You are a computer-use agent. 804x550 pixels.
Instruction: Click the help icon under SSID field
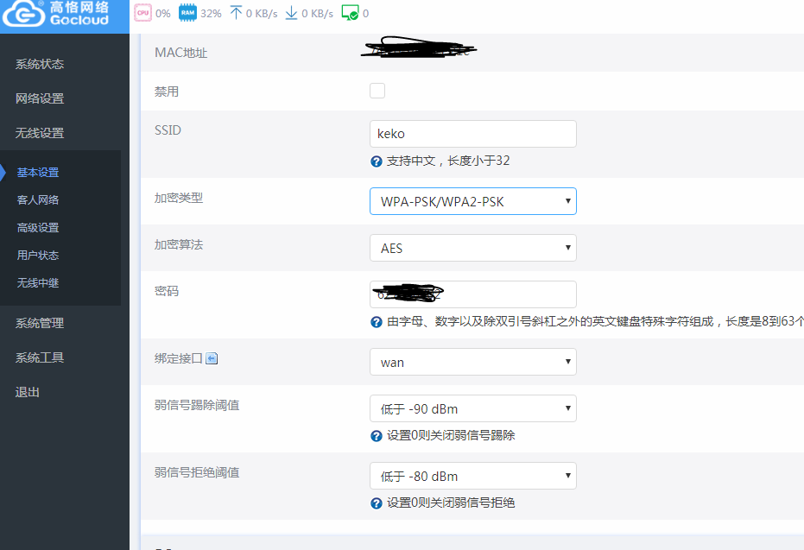376,161
